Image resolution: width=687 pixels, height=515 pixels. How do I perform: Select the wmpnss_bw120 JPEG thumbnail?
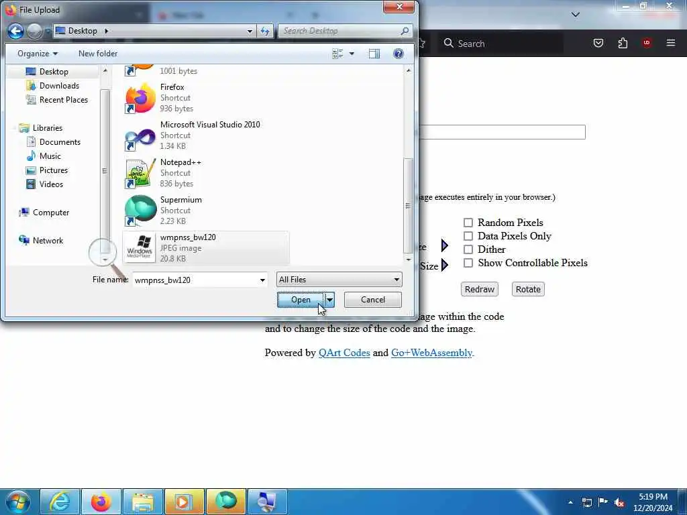[140, 248]
